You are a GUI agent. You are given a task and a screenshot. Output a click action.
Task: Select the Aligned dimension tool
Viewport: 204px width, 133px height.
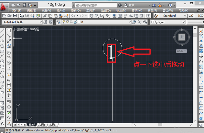click(9, 36)
